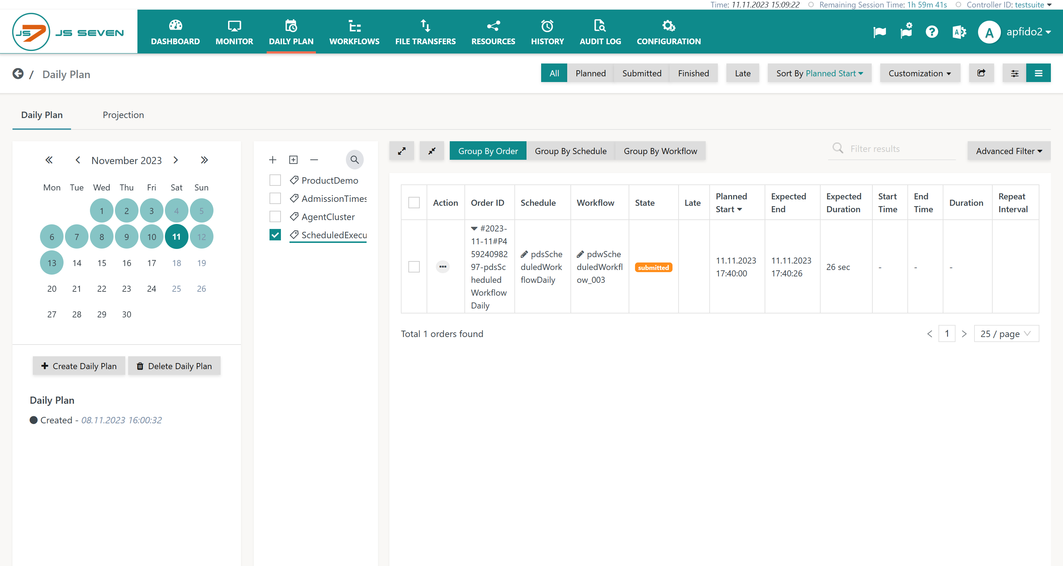Expand all orders arrows icon
The height and width of the screenshot is (566, 1063).
(402, 151)
